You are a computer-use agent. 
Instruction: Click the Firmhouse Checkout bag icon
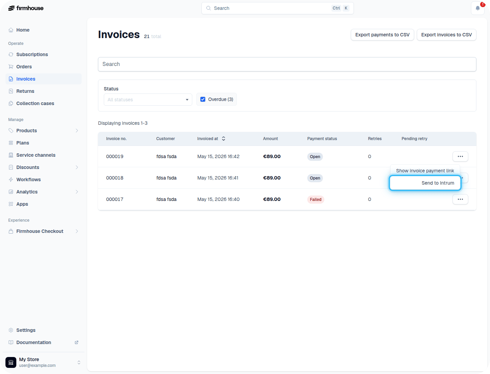pyautogui.click(x=11, y=231)
